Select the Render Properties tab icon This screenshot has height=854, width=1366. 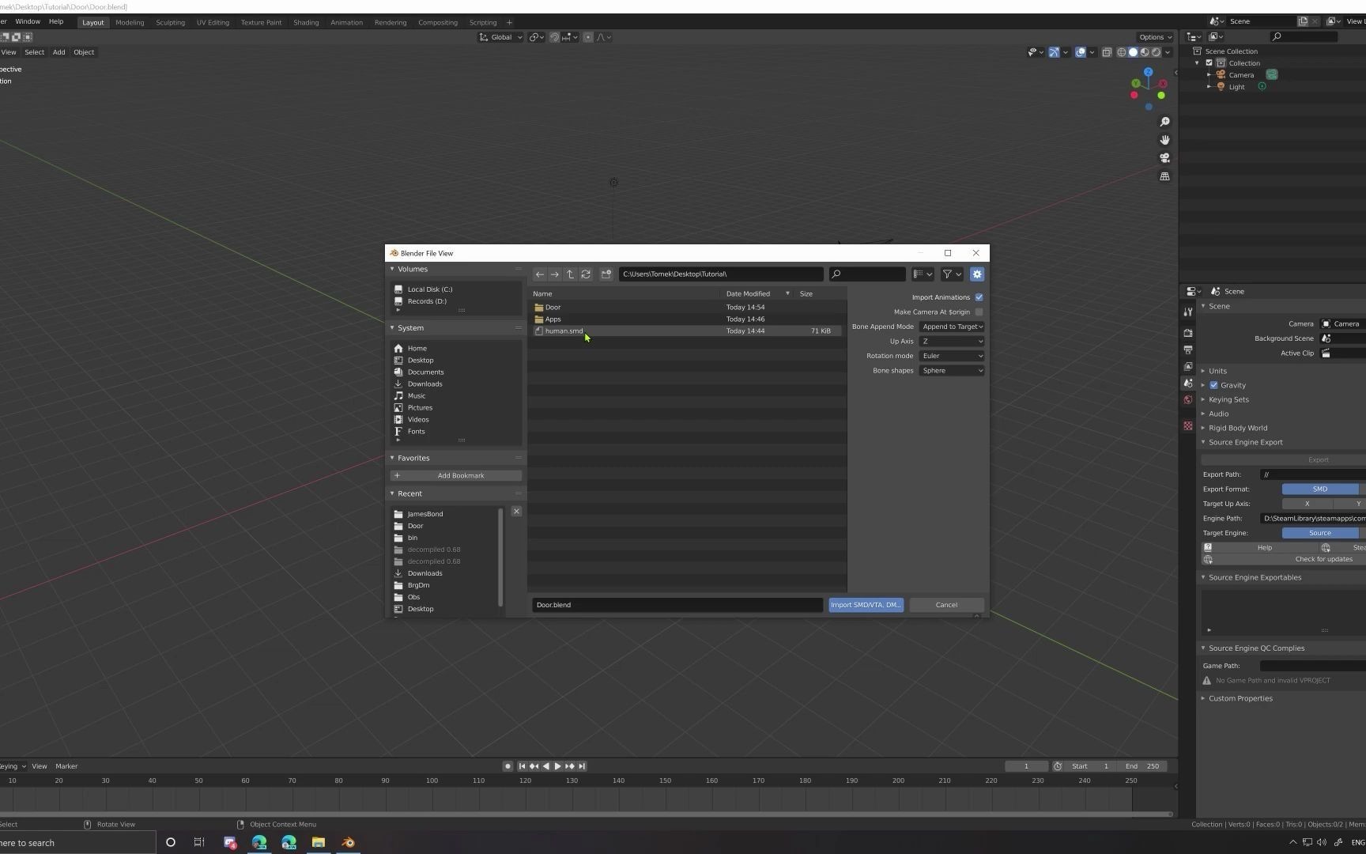coord(1188,333)
